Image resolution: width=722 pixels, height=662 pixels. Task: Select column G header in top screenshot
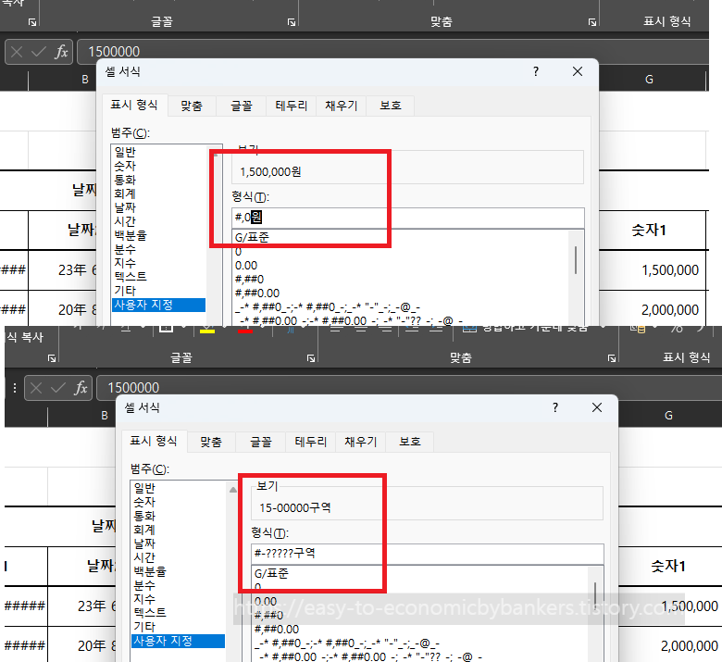649,80
